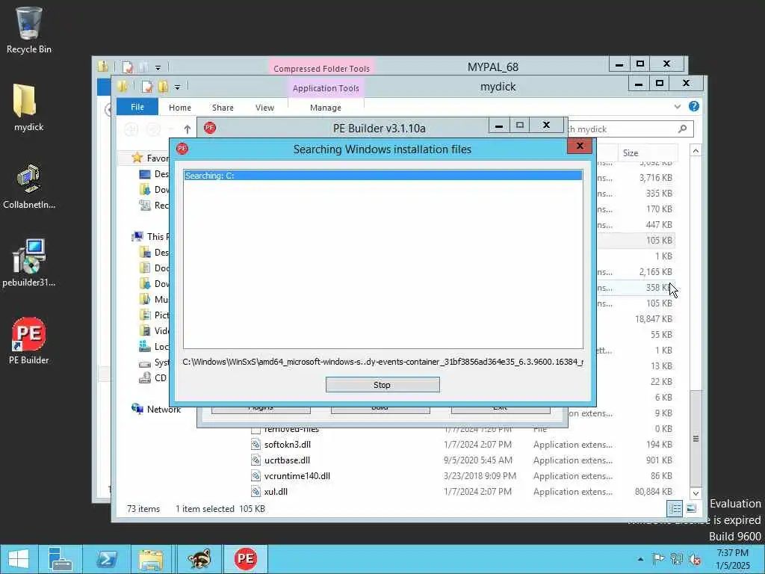Click '9/5/2020 5:45 AM' date cell

coord(477,460)
